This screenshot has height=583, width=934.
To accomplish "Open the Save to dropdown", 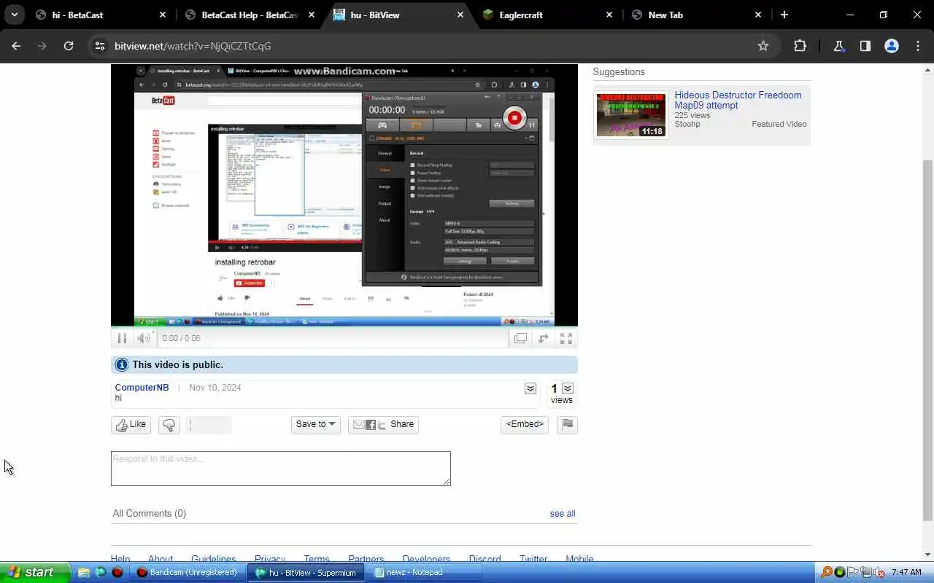I will 316,425.
